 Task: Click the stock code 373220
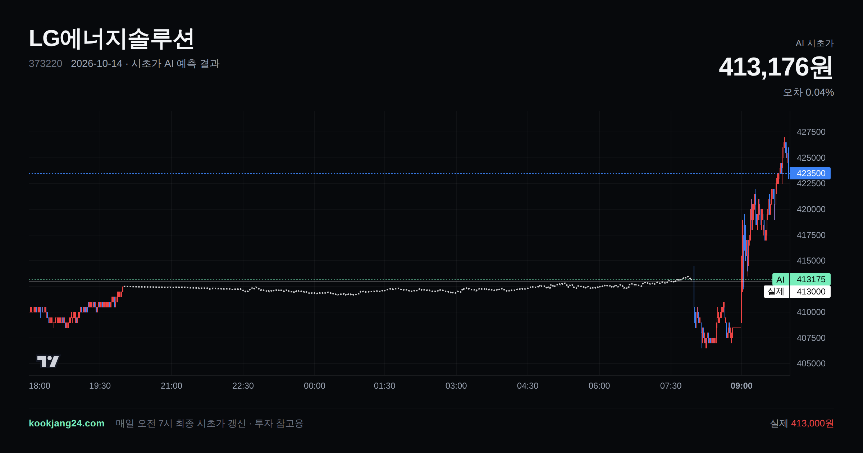click(x=45, y=64)
